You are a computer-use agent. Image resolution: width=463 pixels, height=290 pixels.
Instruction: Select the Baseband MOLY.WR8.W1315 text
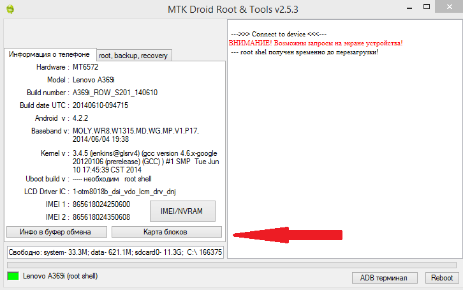136,135
